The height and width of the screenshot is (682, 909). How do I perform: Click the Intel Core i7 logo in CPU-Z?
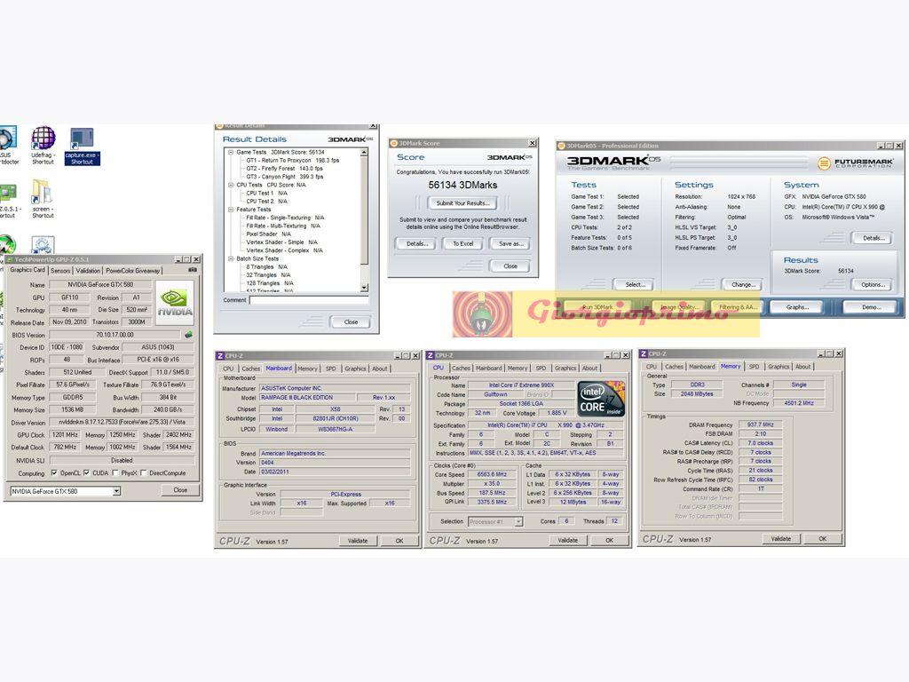coord(601,399)
